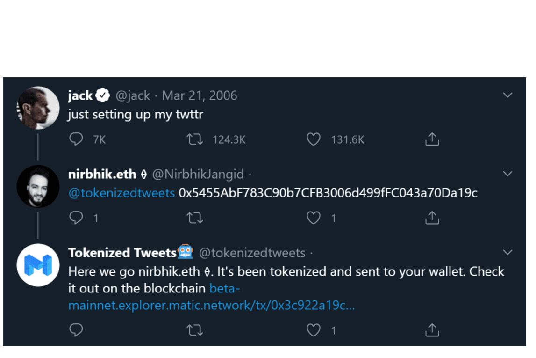Open the reply icon on jack's tweet
Viewport: 536px width, 358px height.
pos(76,139)
